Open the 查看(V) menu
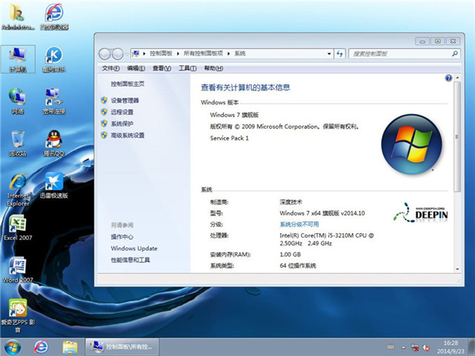This screenshot has width=475, height=356. [162, 68]
